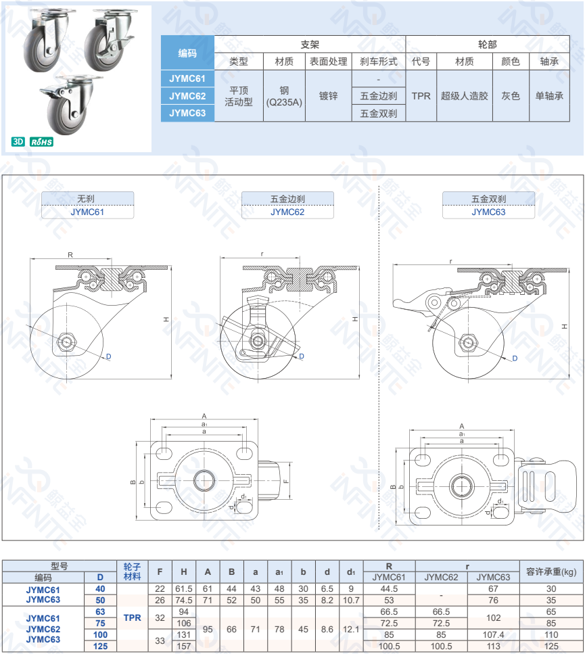Click the green 3D badge
The width and height of the screenshot is (585, 654).
pos(18,142)
